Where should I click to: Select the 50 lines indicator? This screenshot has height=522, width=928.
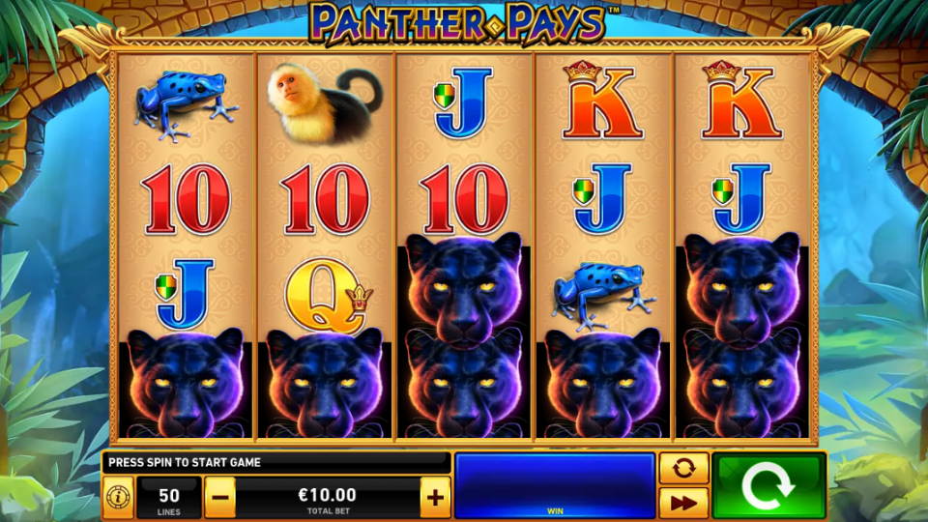(x=168, y=498)
